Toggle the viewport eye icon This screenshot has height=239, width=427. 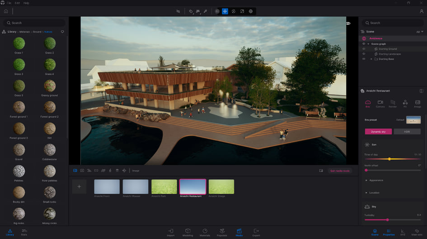click(x=348, y=23)
